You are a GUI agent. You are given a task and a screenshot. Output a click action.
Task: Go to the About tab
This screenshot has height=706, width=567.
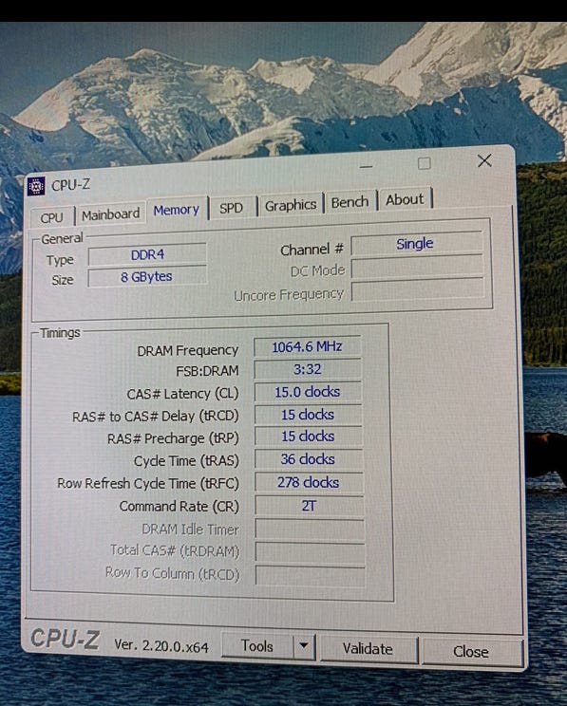pos(405,199)
